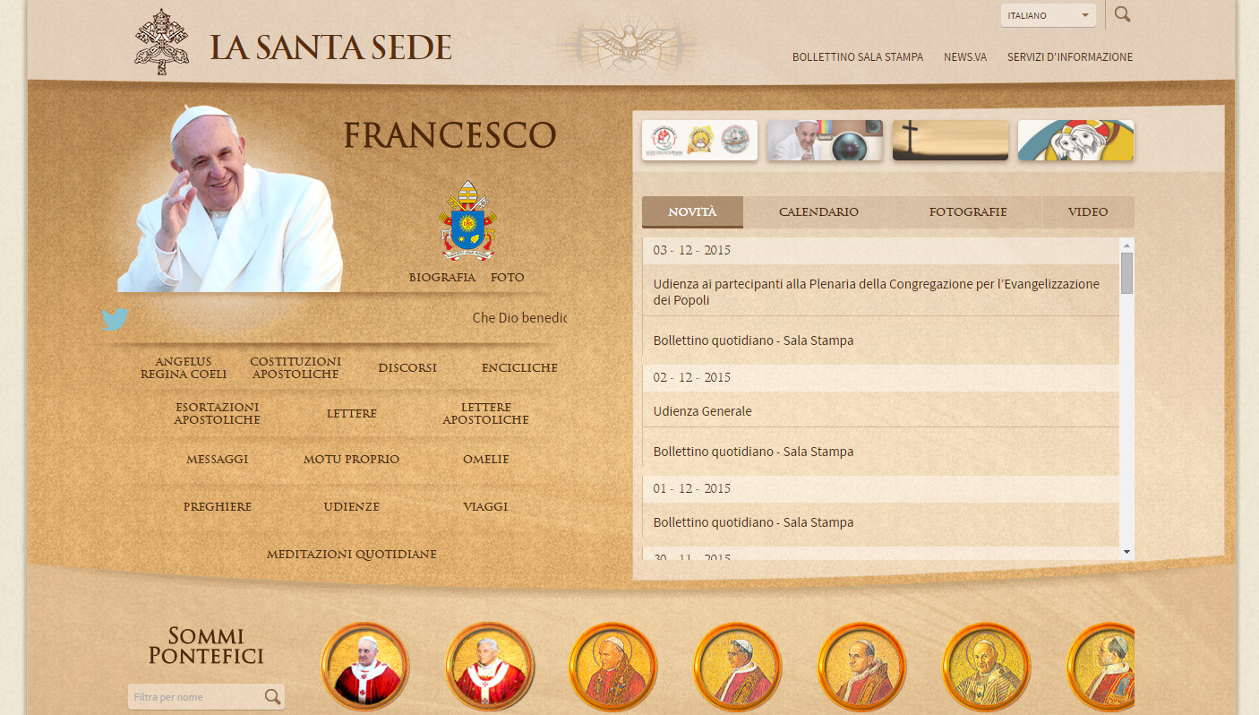Open Messaggi section
Viewport: 1259px width, 715px height.
(218, 460)
